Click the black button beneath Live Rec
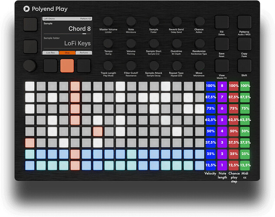Screen dimensions: 275x217 click(50, 66)
